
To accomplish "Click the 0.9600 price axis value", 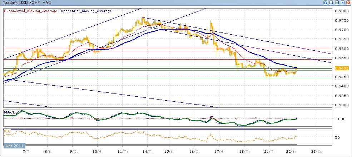I will tap(341, 49).
